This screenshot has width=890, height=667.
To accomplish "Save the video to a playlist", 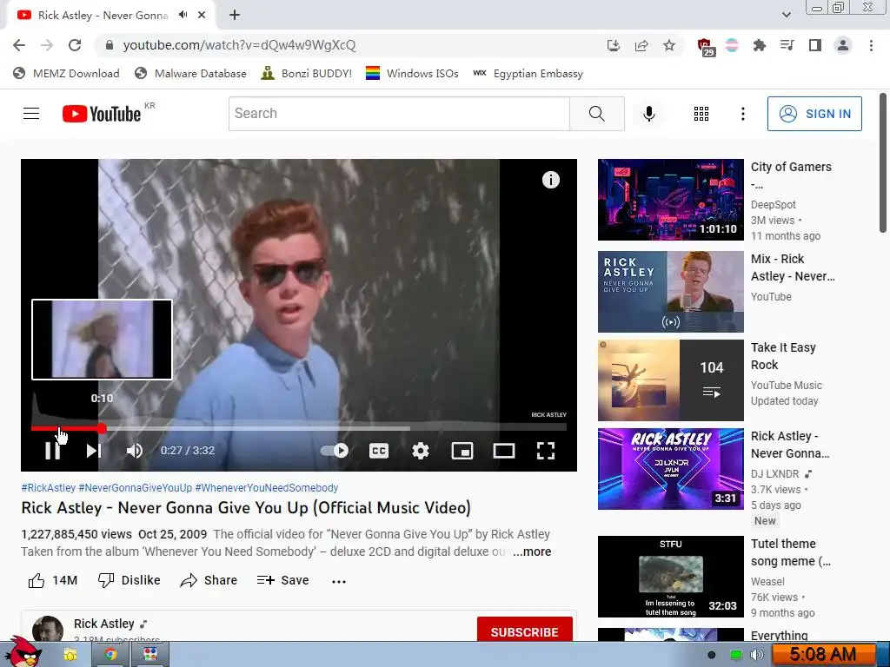I will (x=282, y=580).
